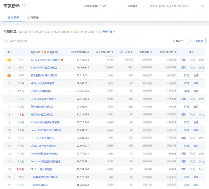Sort by 访客指数 using its sort arrows

coord(151,52)
